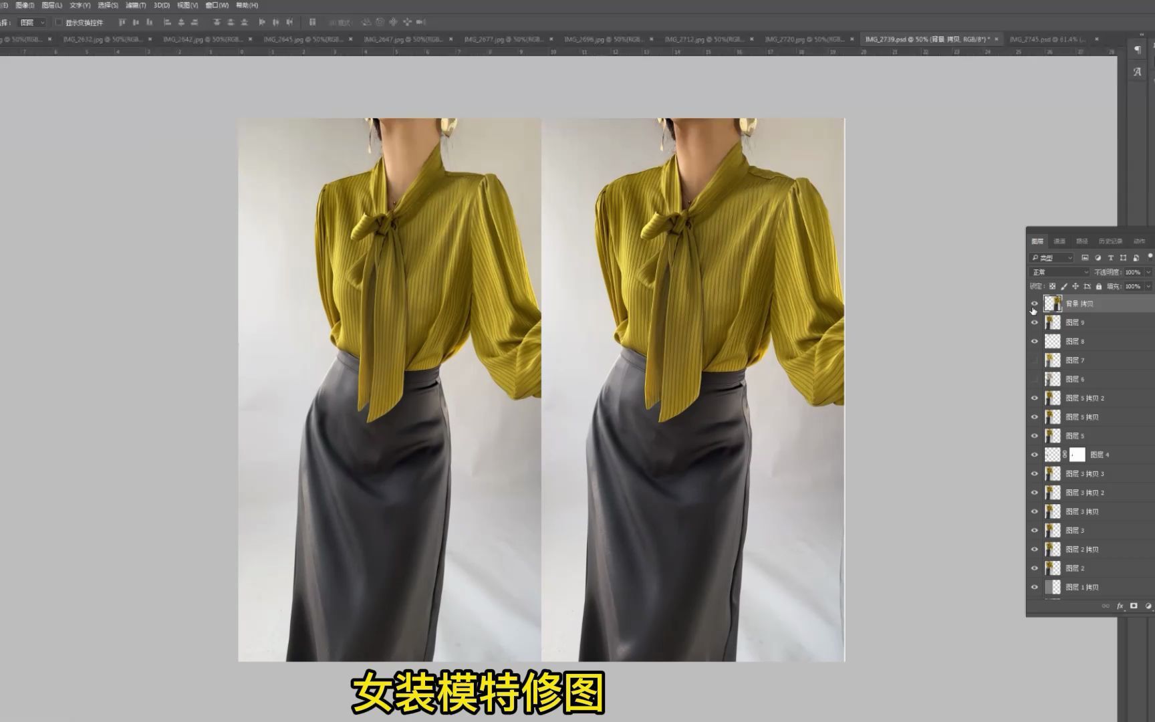Click the Add layer mask icon

click(x=1134, y=606)
